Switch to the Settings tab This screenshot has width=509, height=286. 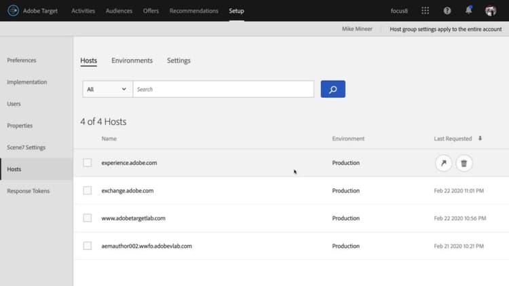[178, 60]
